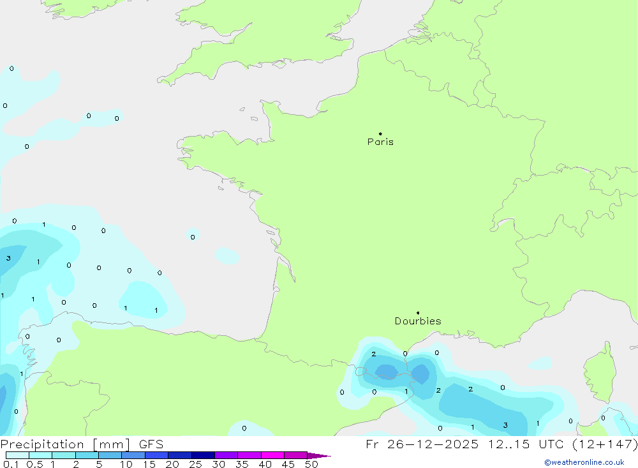Viewport: 638px width, 468px height.
Task: Click the '0.1' legend scale label
Action: coord(11,464)
